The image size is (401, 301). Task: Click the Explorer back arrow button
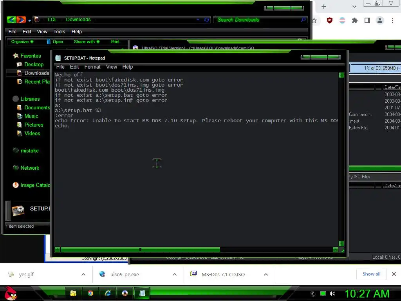click(x=11, y=20)
